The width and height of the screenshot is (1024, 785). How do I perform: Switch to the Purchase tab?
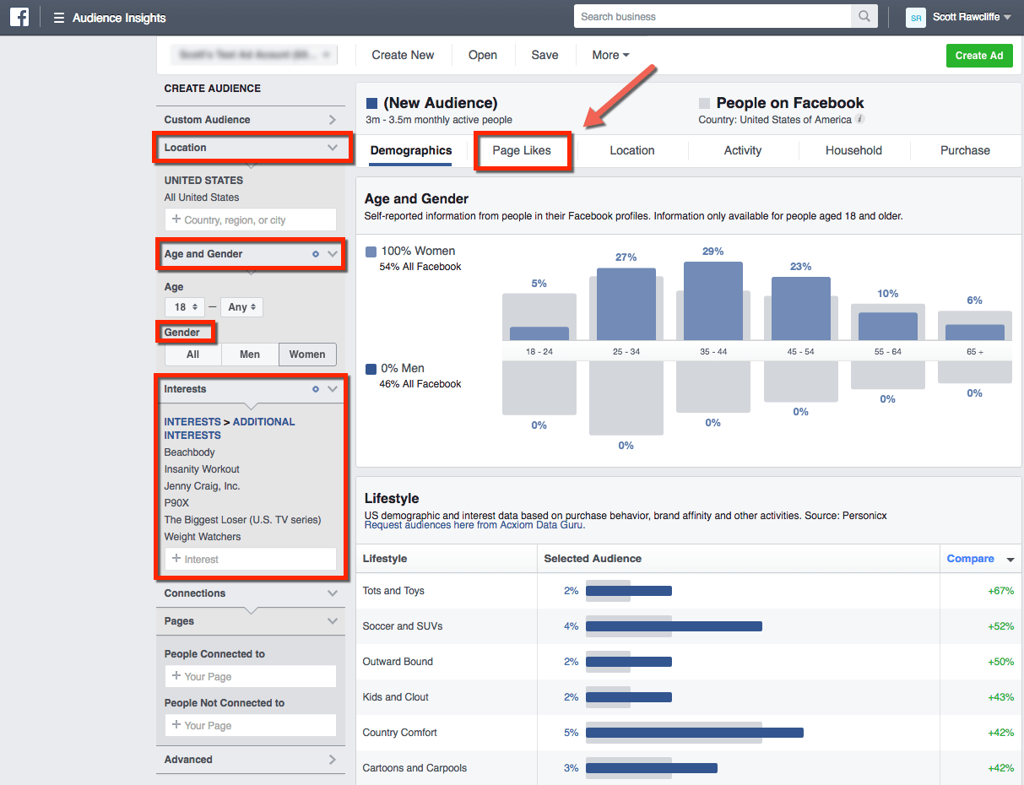point(965,150)
